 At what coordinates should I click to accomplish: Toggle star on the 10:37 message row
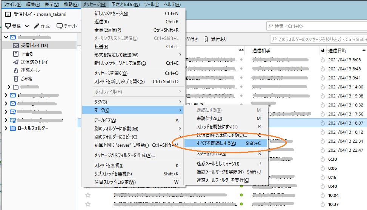(x=88, y=204)
